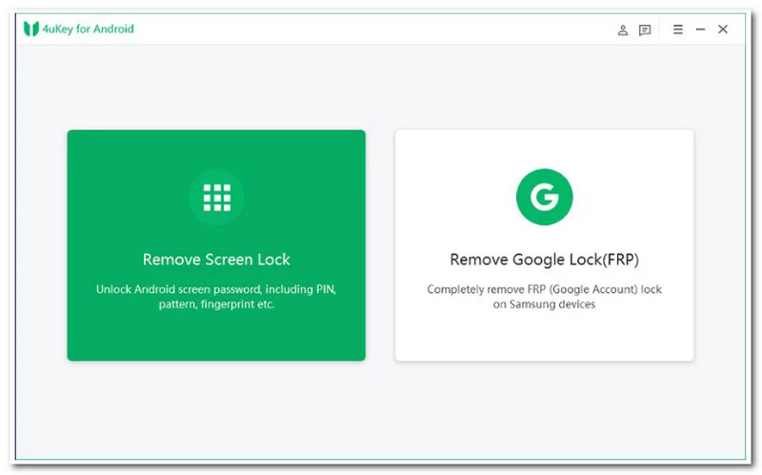Select the Remove Google Lock(FRP) title
762x475 pixels.
coord(544,260)
